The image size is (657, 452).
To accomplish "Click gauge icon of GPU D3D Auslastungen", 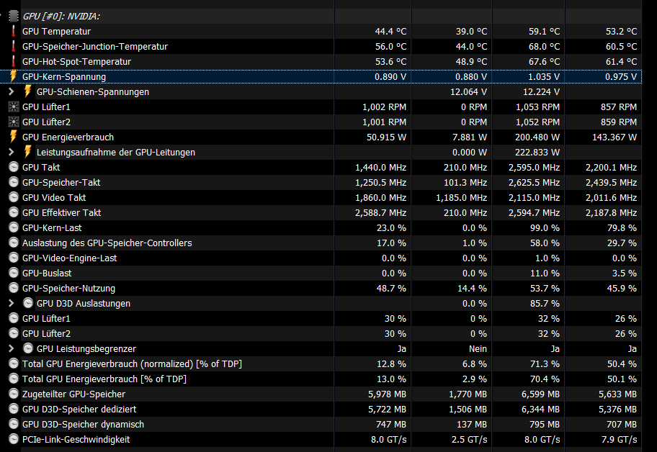I will tap(27, 303).
